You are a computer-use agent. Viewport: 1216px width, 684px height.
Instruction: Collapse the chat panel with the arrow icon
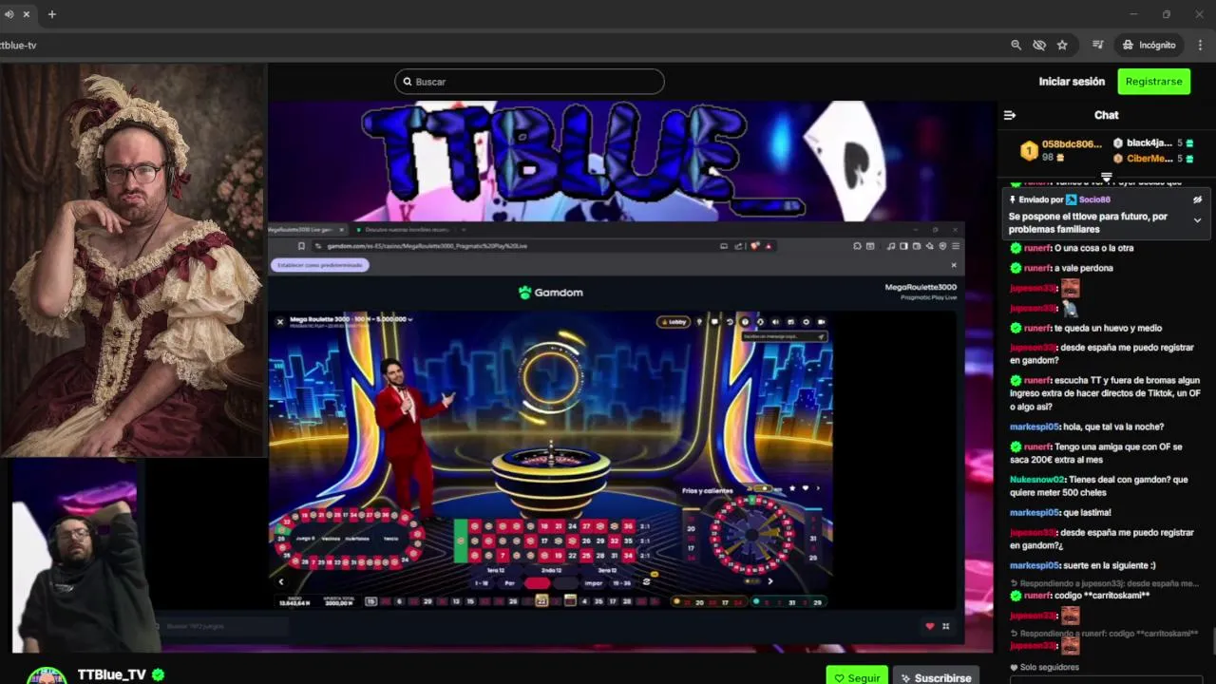pos(1010,115)
